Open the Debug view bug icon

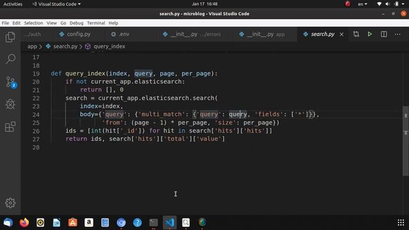pos(10,104)
